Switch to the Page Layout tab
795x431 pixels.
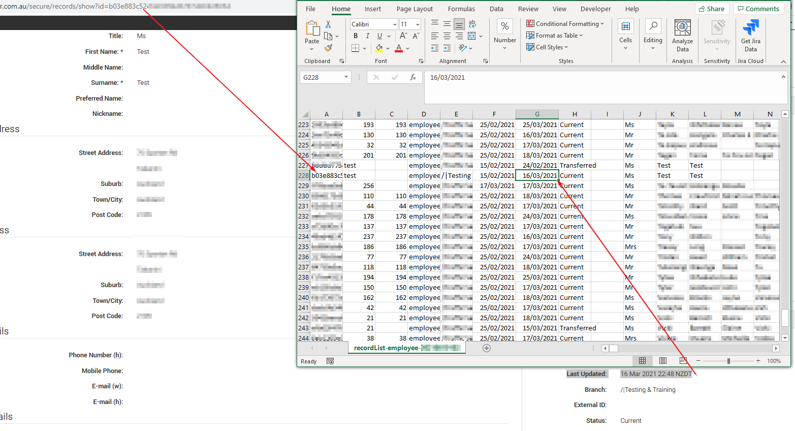tap(415, 9)
